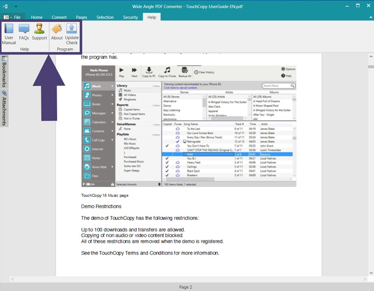Click Copy to iTunes in the TouchCopy screenshot
The height and width of the screenshot is (291, 374).
click(167, 73)
